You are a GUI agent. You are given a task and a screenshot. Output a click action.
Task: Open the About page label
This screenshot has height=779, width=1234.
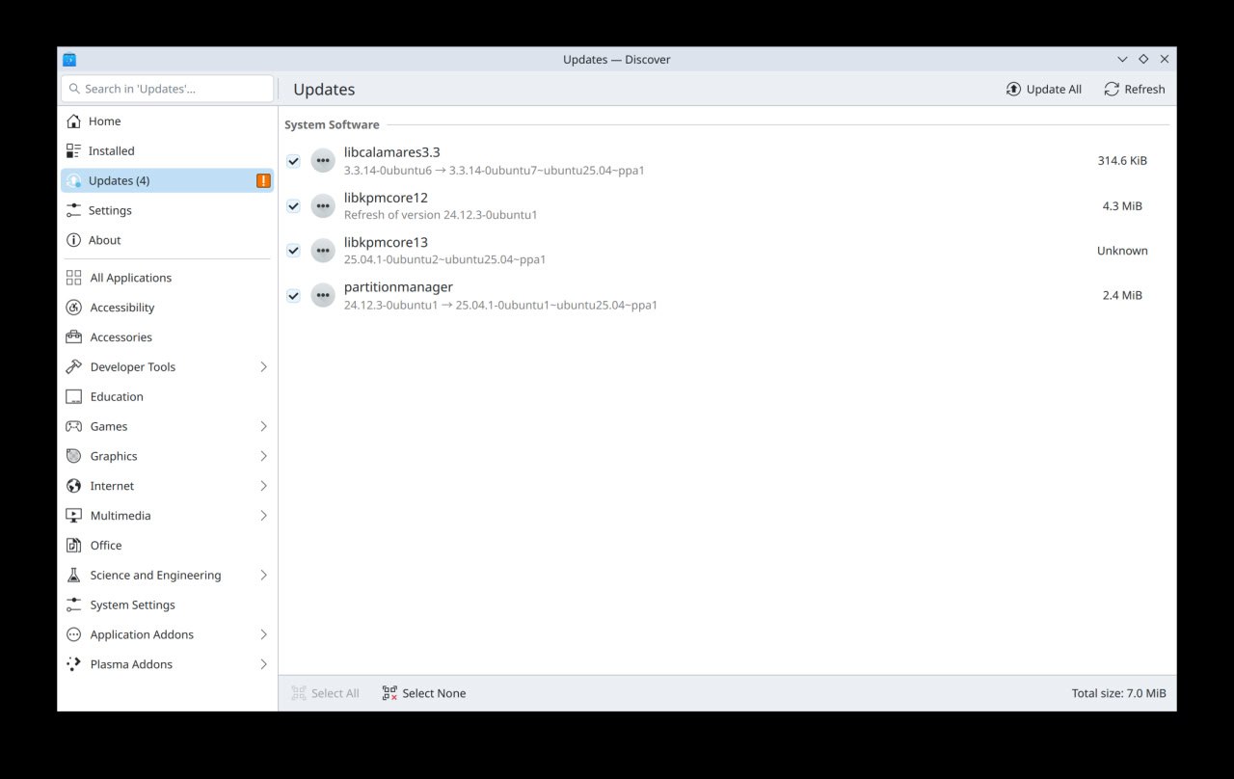click(105, 241)
